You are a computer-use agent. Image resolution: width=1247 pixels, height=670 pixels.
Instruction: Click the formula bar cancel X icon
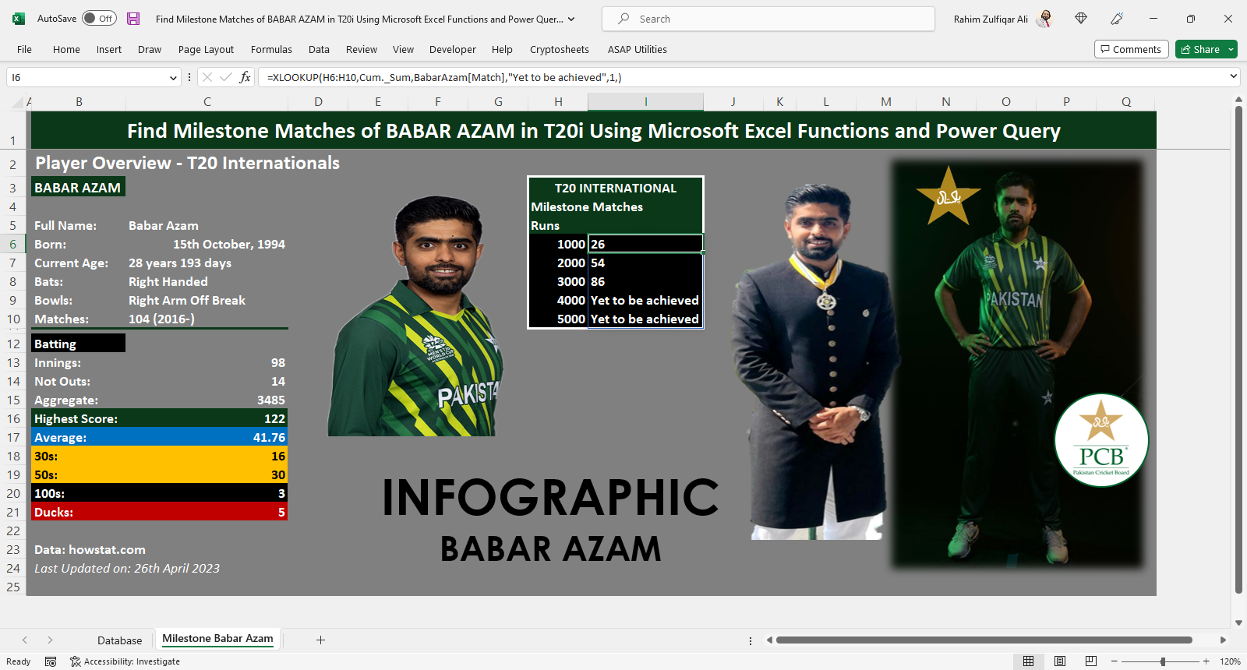pos(207,77)
